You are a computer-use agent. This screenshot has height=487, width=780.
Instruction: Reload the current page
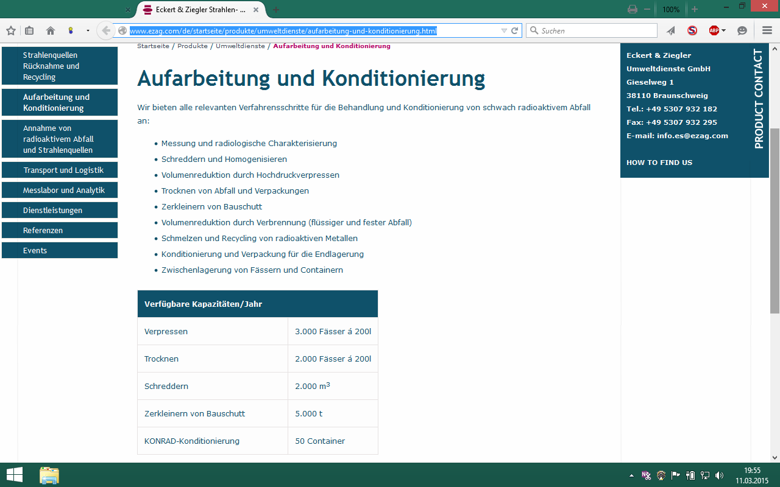point(514,30)
